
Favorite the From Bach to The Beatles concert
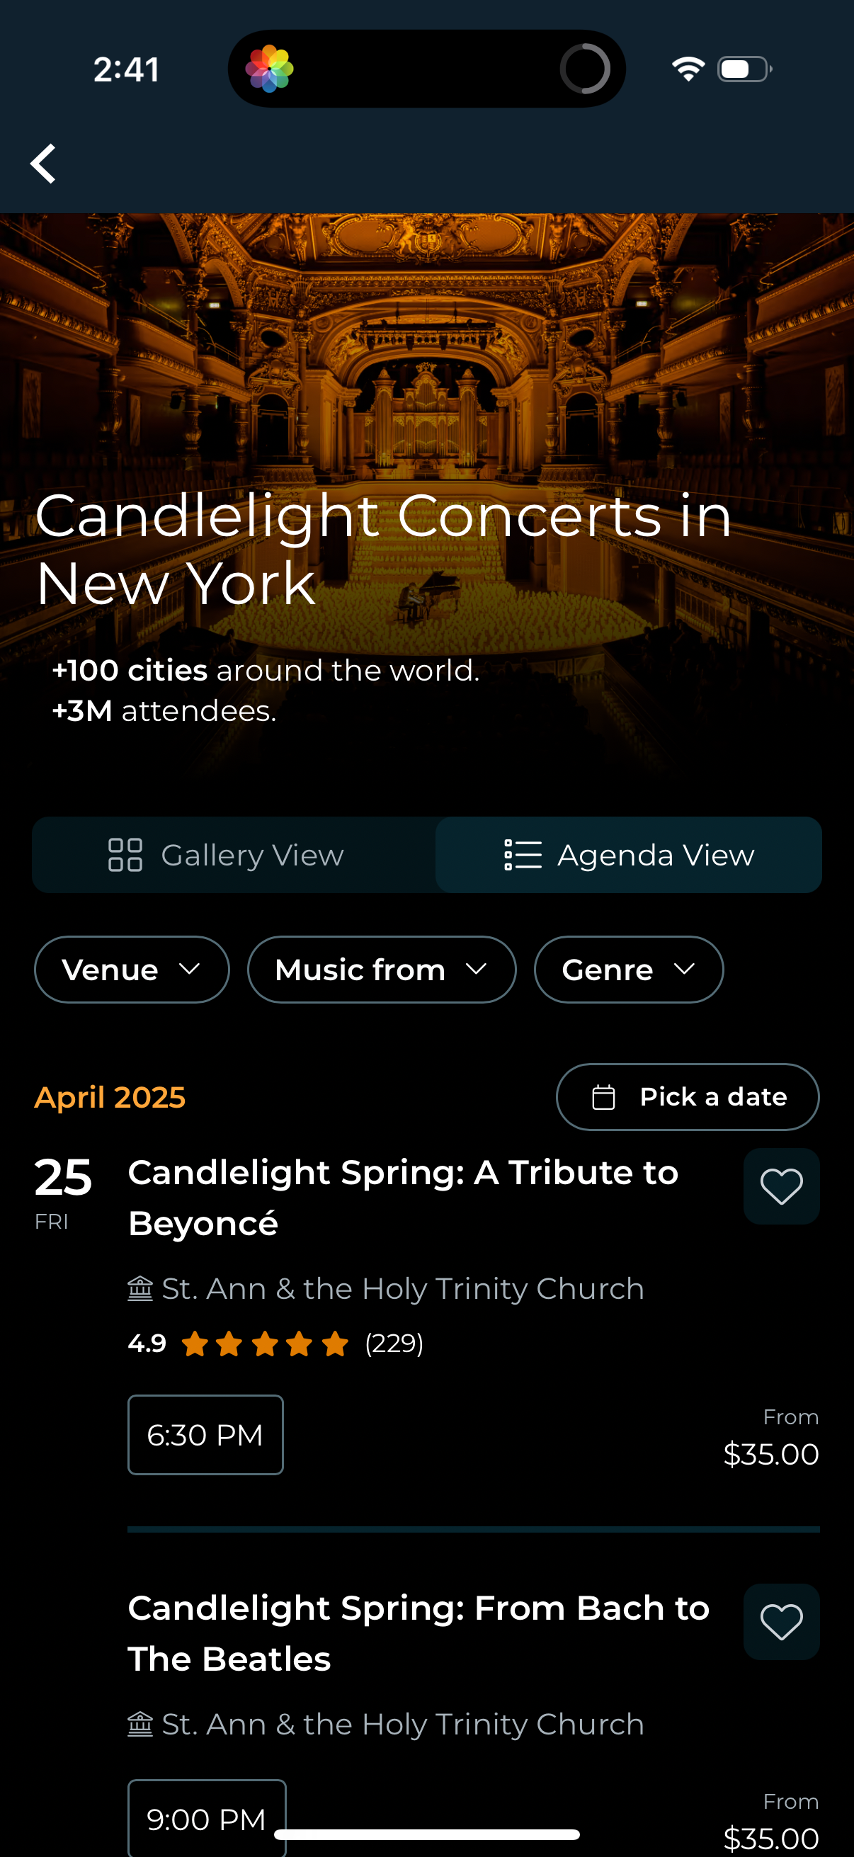[781, 1622]
